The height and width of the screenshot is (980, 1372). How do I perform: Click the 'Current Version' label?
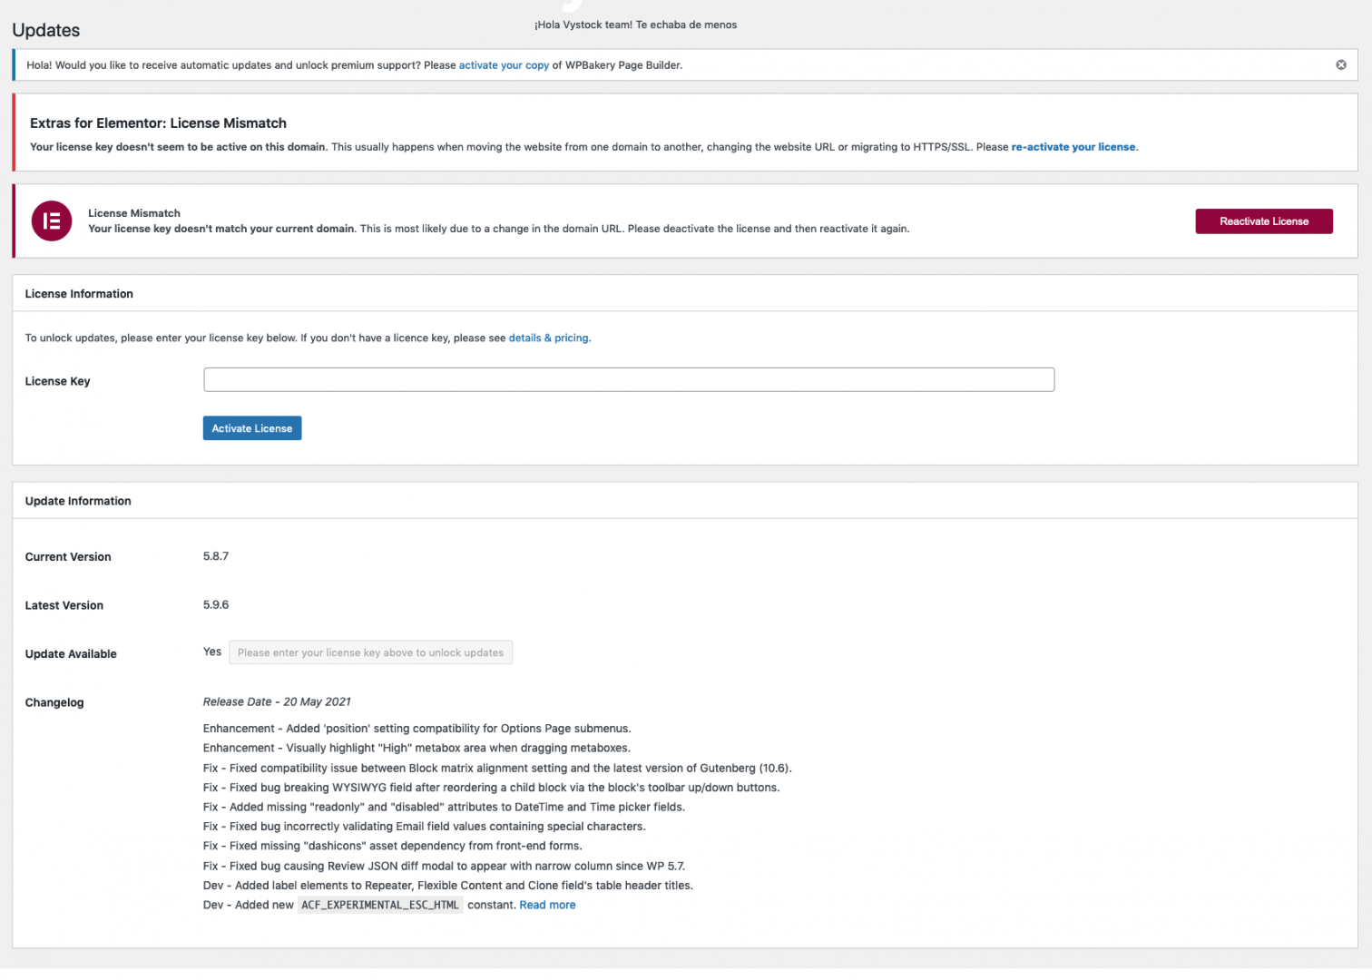tap(68, 557)
